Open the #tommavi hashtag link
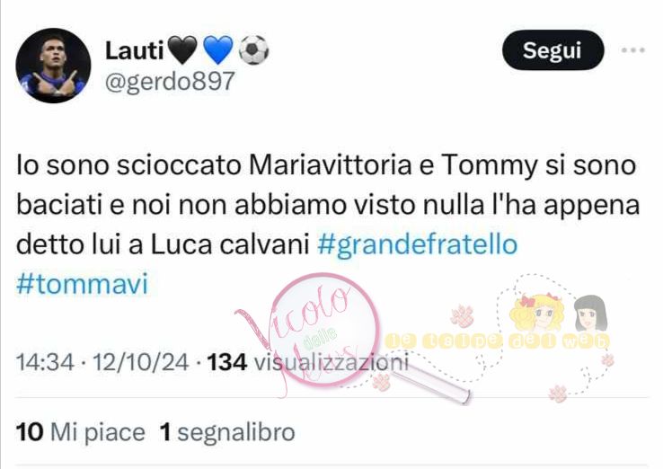 click(x=83, y=284)
